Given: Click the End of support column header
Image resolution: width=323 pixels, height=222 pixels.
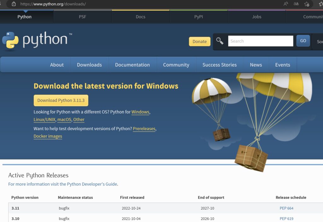Looking at the screenshot, I should click(x=211, y=197).
